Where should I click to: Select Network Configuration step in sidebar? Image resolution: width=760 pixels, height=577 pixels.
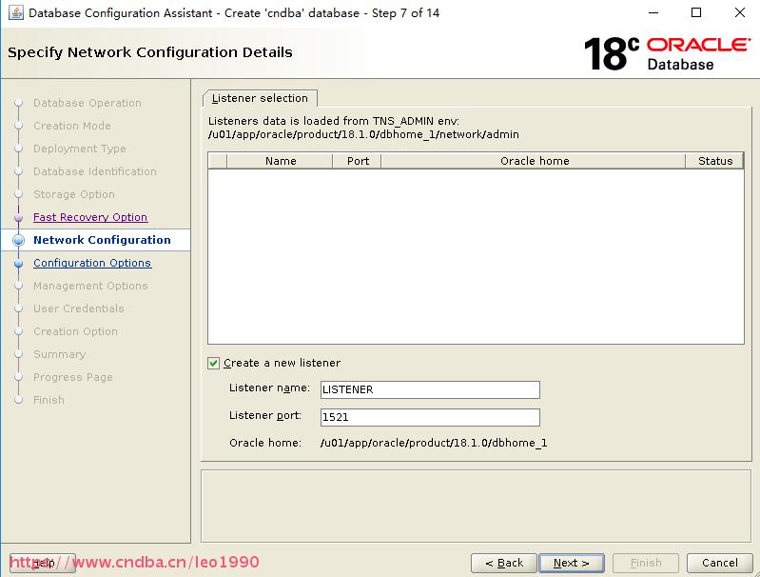pos(102,240)
